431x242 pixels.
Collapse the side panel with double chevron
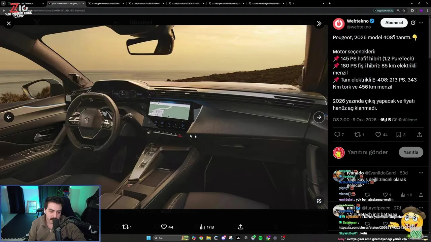coord(319,24)
